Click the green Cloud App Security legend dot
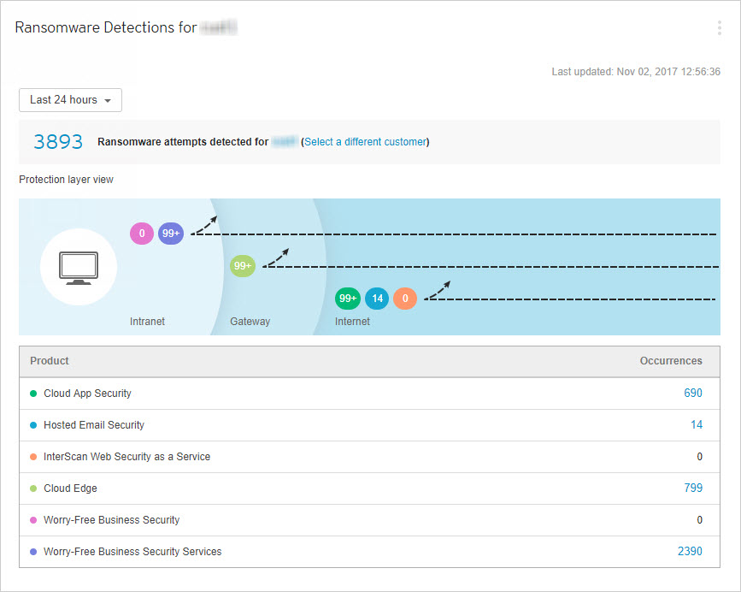Viewport: 741px width, 592px height. click(33, 394)
